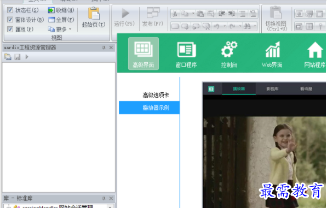Click the next bookmark bubble icon
327x208 pixels.
tap(185, 26)
